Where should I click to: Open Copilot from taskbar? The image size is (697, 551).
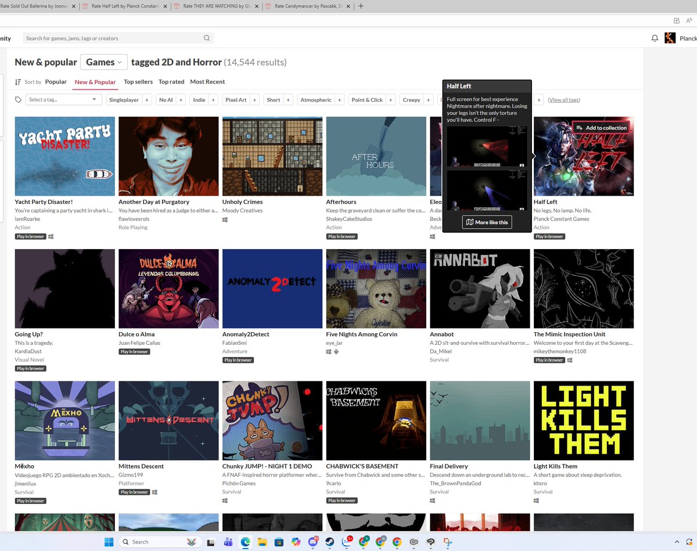[x=296, y=542]
